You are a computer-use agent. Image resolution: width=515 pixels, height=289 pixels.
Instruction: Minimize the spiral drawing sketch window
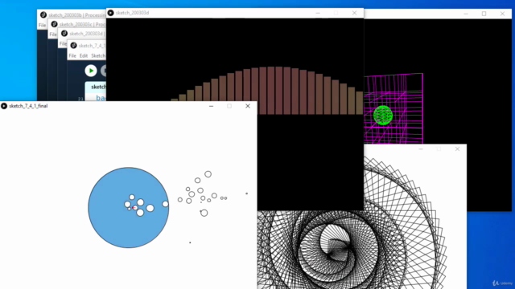tap(421, 149)
